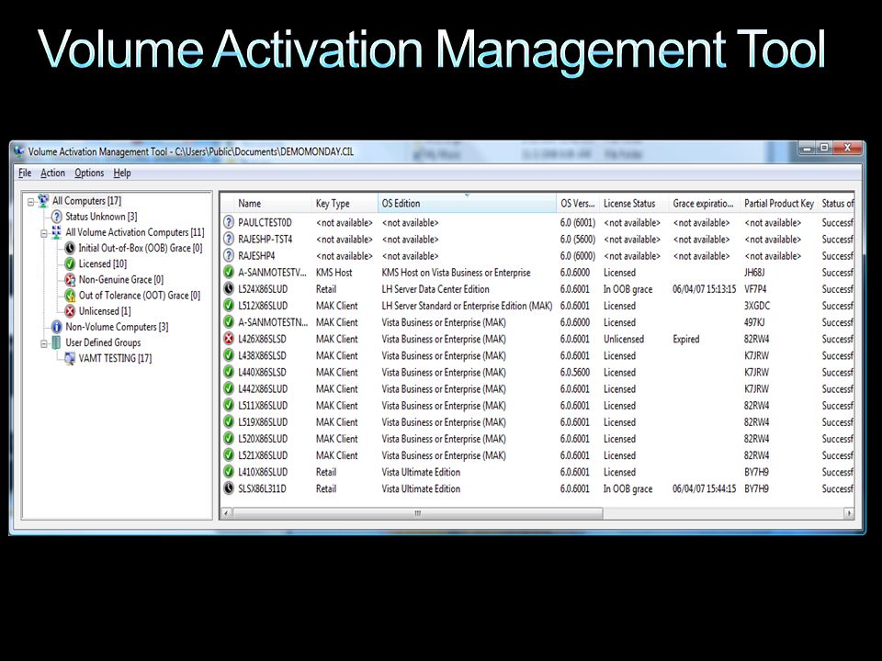Click the Non-Genuine Grace icon
882x661 pixels.
70,279
